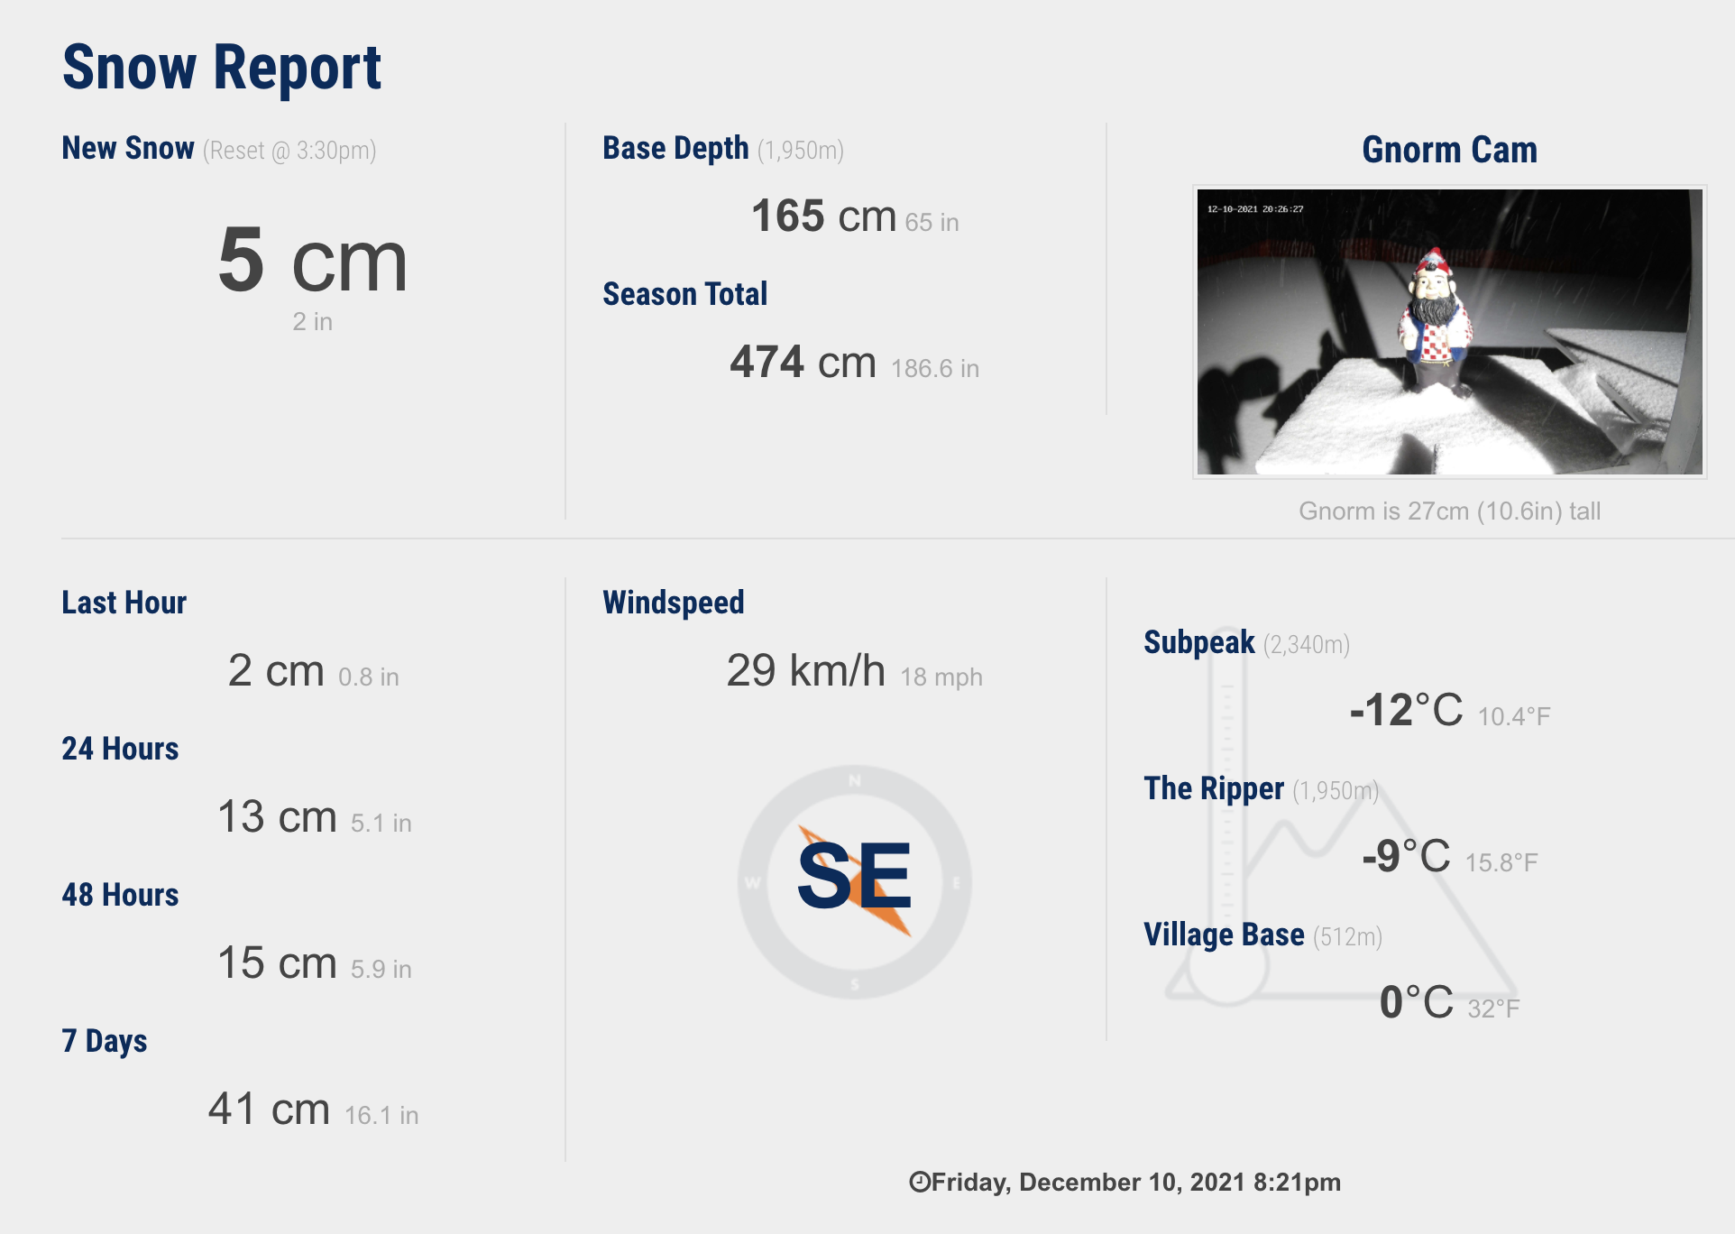Click the 7 Days 41 cm reading

[x=269, y=1110]
